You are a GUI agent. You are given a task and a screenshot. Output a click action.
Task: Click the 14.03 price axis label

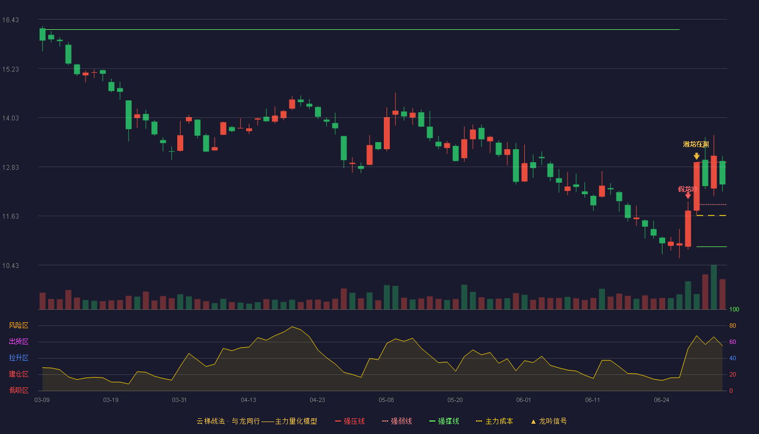pos(10,118)
